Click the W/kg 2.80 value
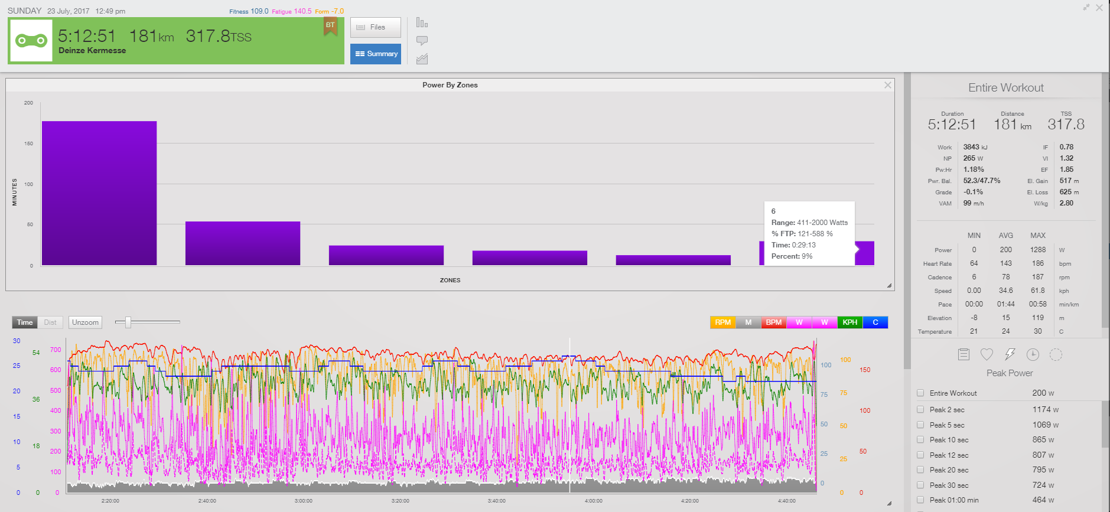Image resolution: width=1110 pixels, height=512 pixels. click(x=1066, y=203)
